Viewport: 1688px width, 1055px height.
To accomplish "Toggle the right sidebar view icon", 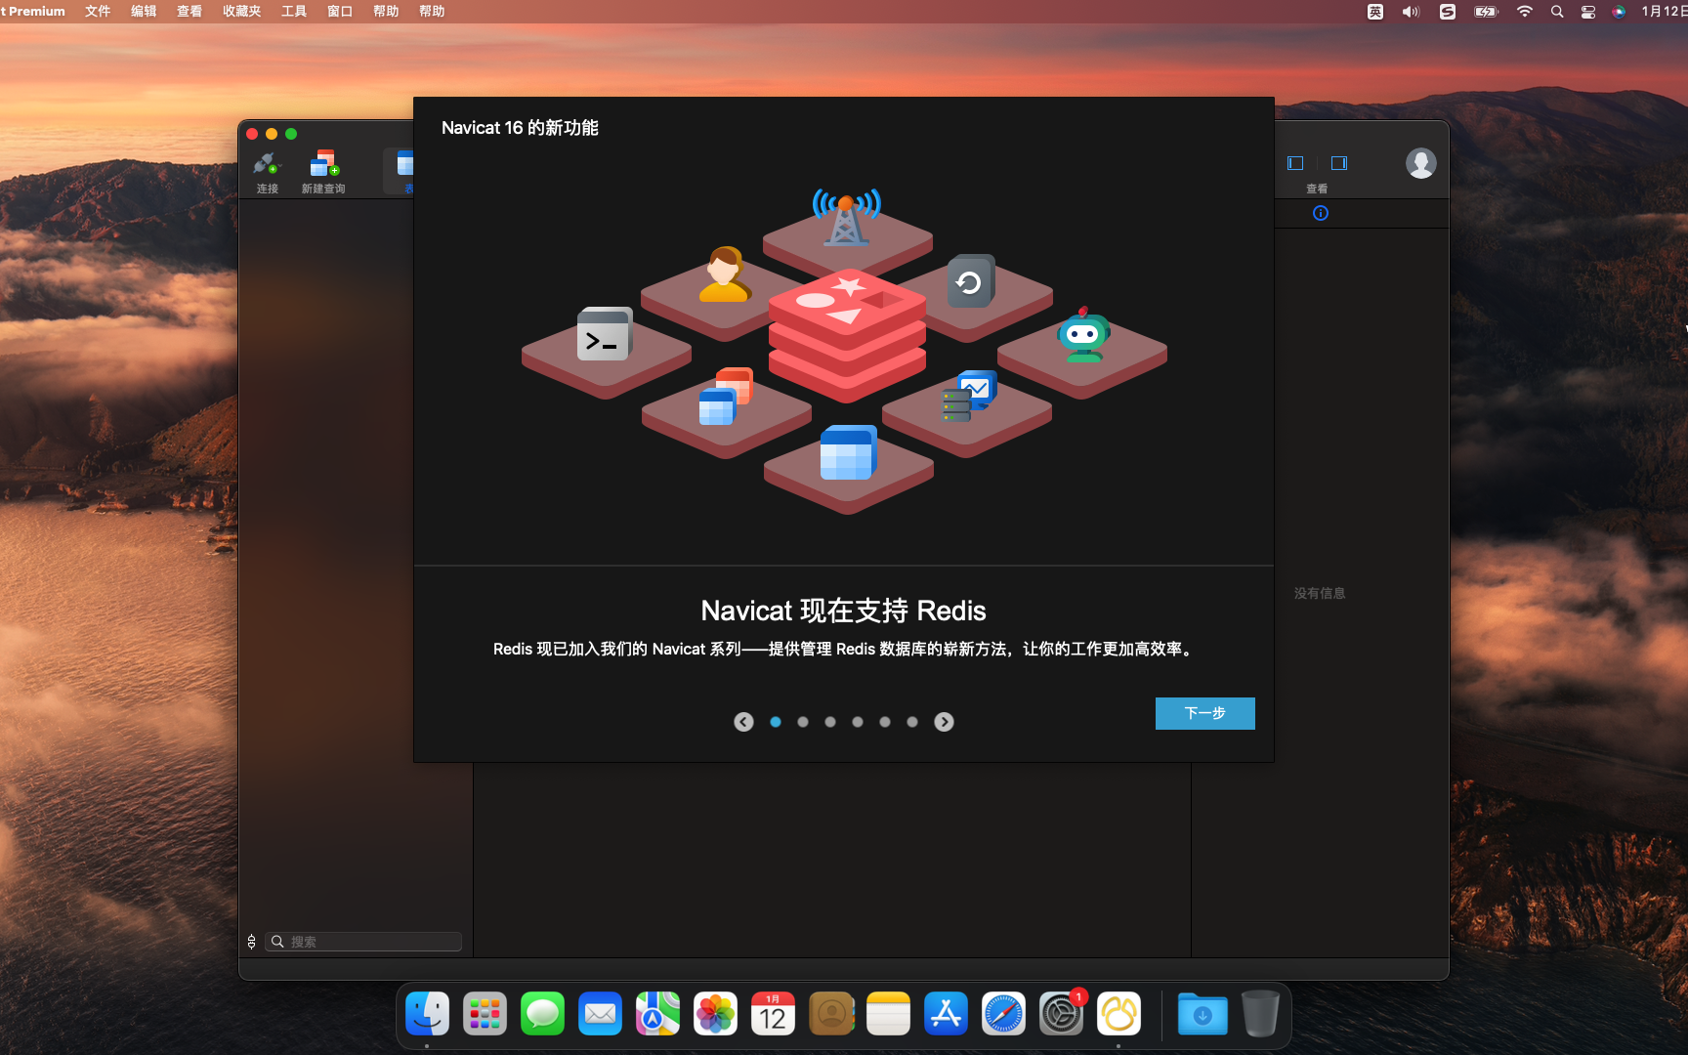I will [x=1339, y=163].
